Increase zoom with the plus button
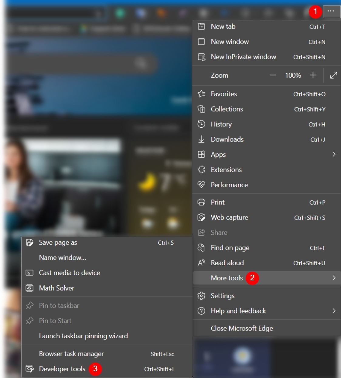Viewport: 341px width, 378px height. (x=313, y=75)
